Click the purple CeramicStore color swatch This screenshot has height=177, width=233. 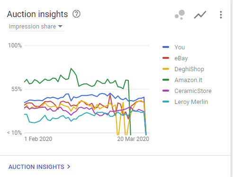(x=166, y=91)
